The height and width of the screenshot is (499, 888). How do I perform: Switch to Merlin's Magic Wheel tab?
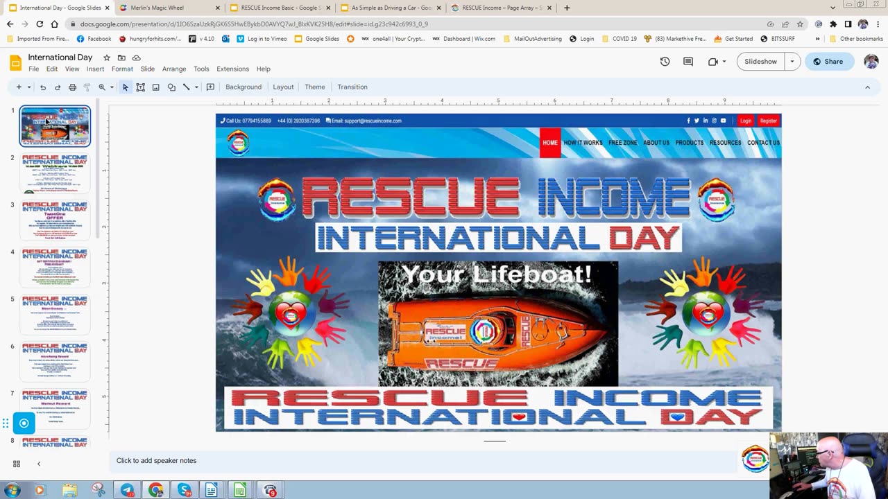tap(169, 8)
